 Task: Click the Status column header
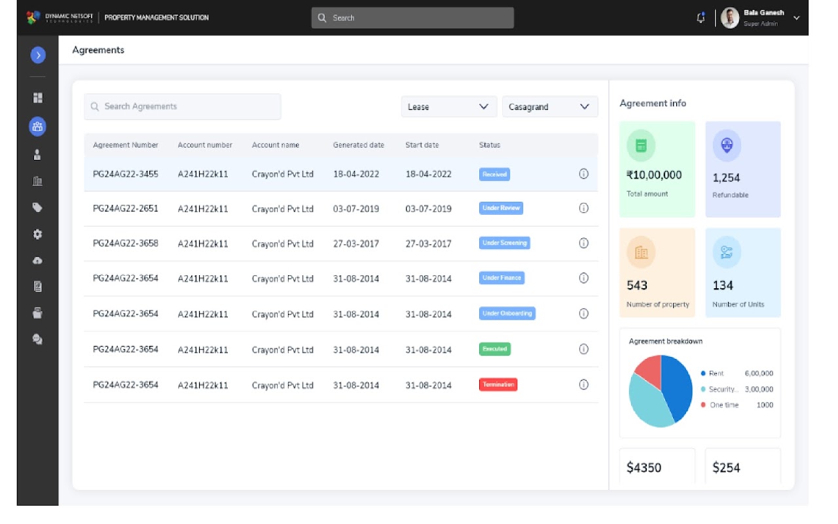coord(490,145)
